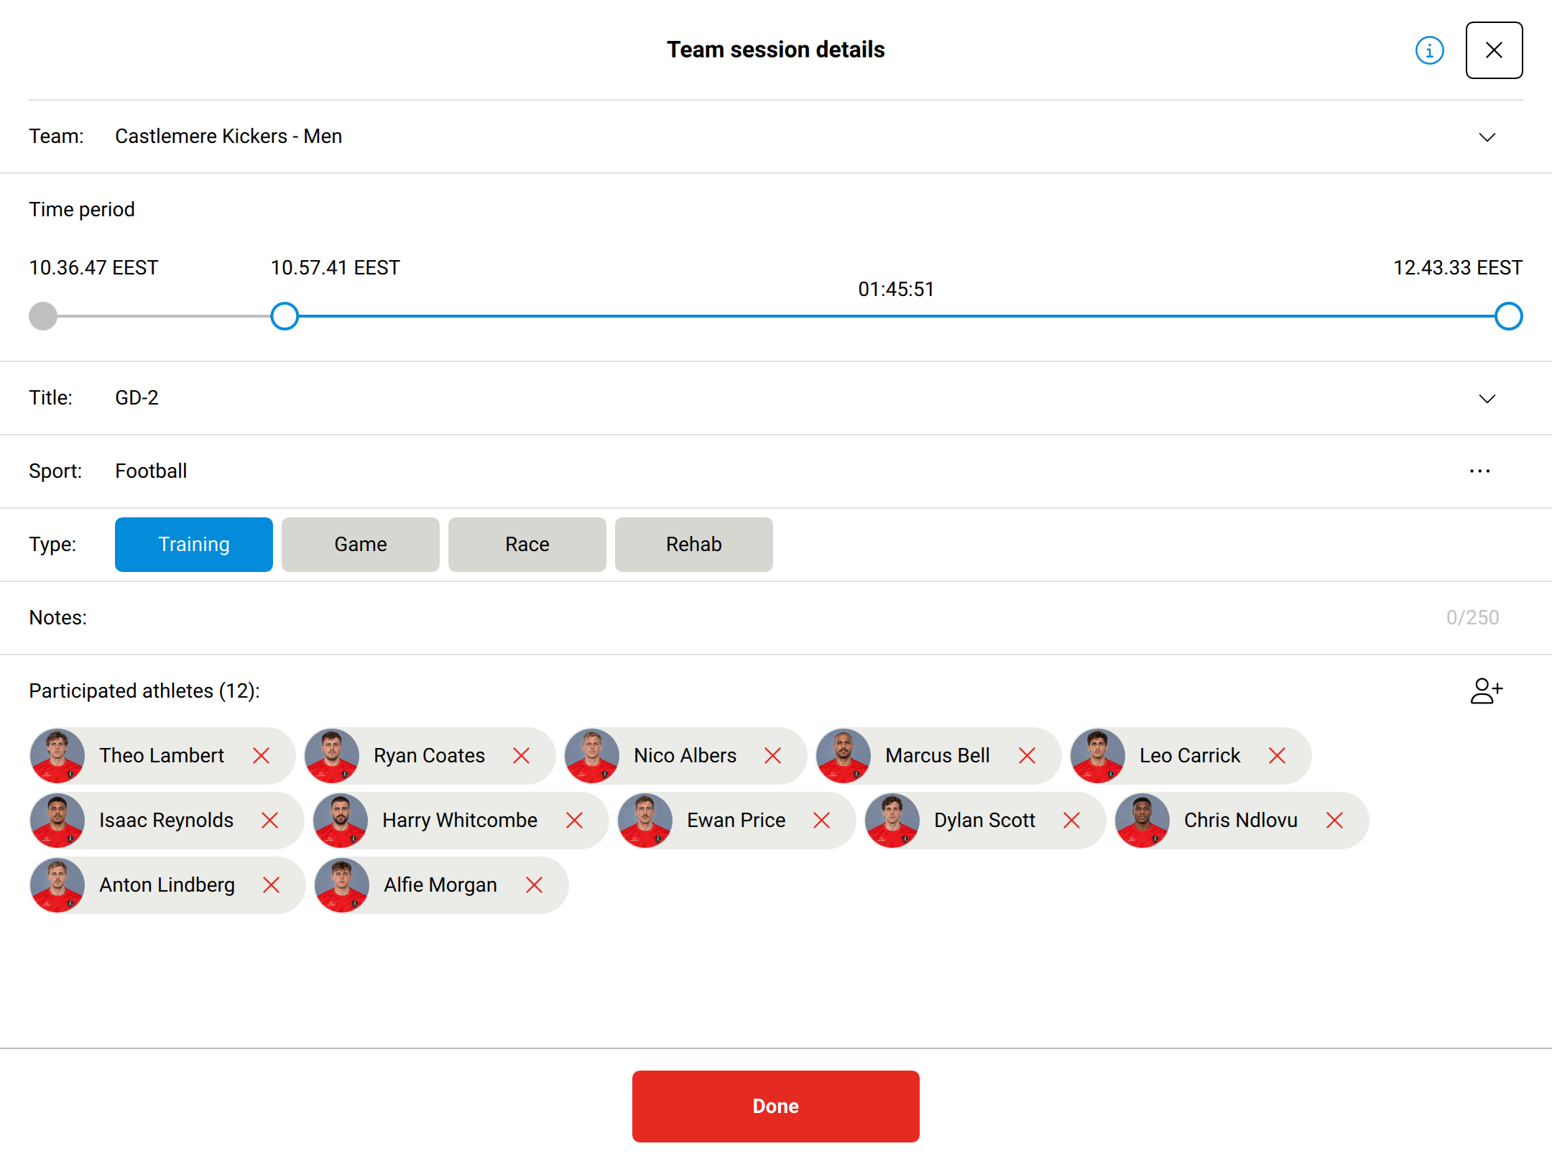Select the Race session type
Viewport: 1552px width, 1164px height.
(x=527, y=545)
